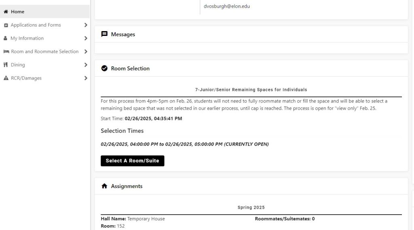Expand the Applications and Forms chevron

tap(86, 25)
